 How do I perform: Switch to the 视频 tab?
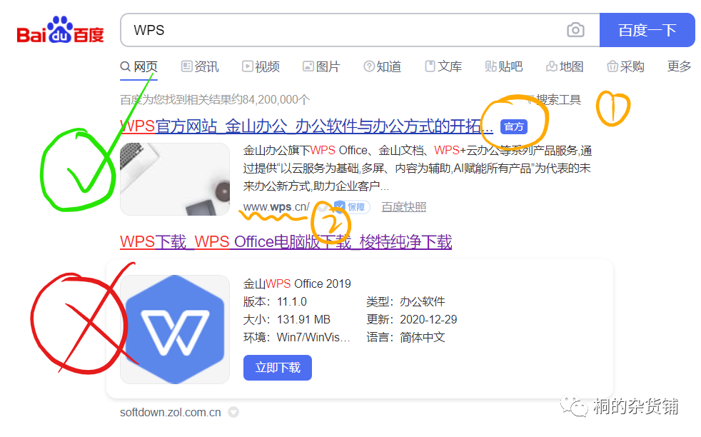(x=261, y=66)
